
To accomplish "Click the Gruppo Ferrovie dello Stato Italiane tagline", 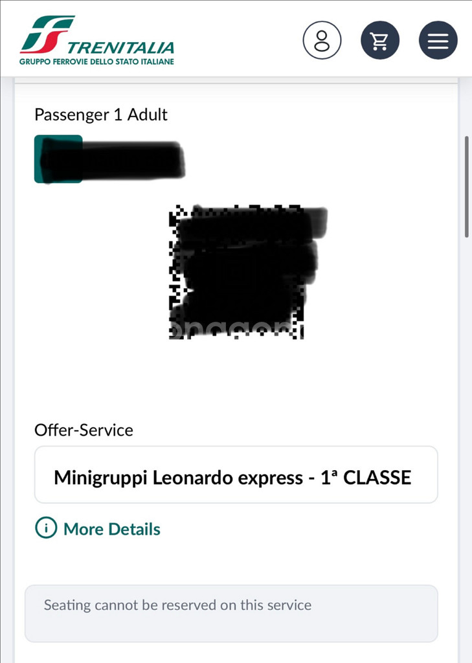I will pyautogui.click(x=96, y=62).
